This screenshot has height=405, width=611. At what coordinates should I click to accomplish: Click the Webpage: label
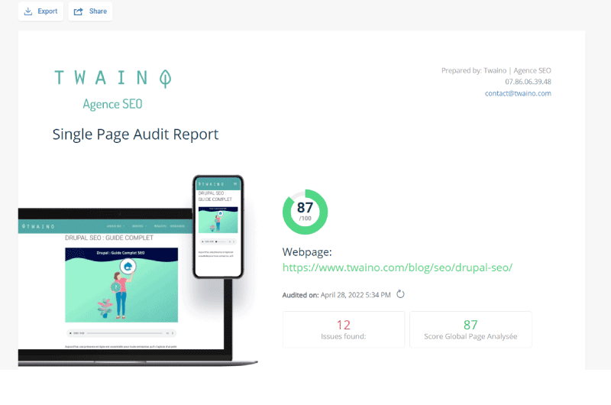(307, 252)
